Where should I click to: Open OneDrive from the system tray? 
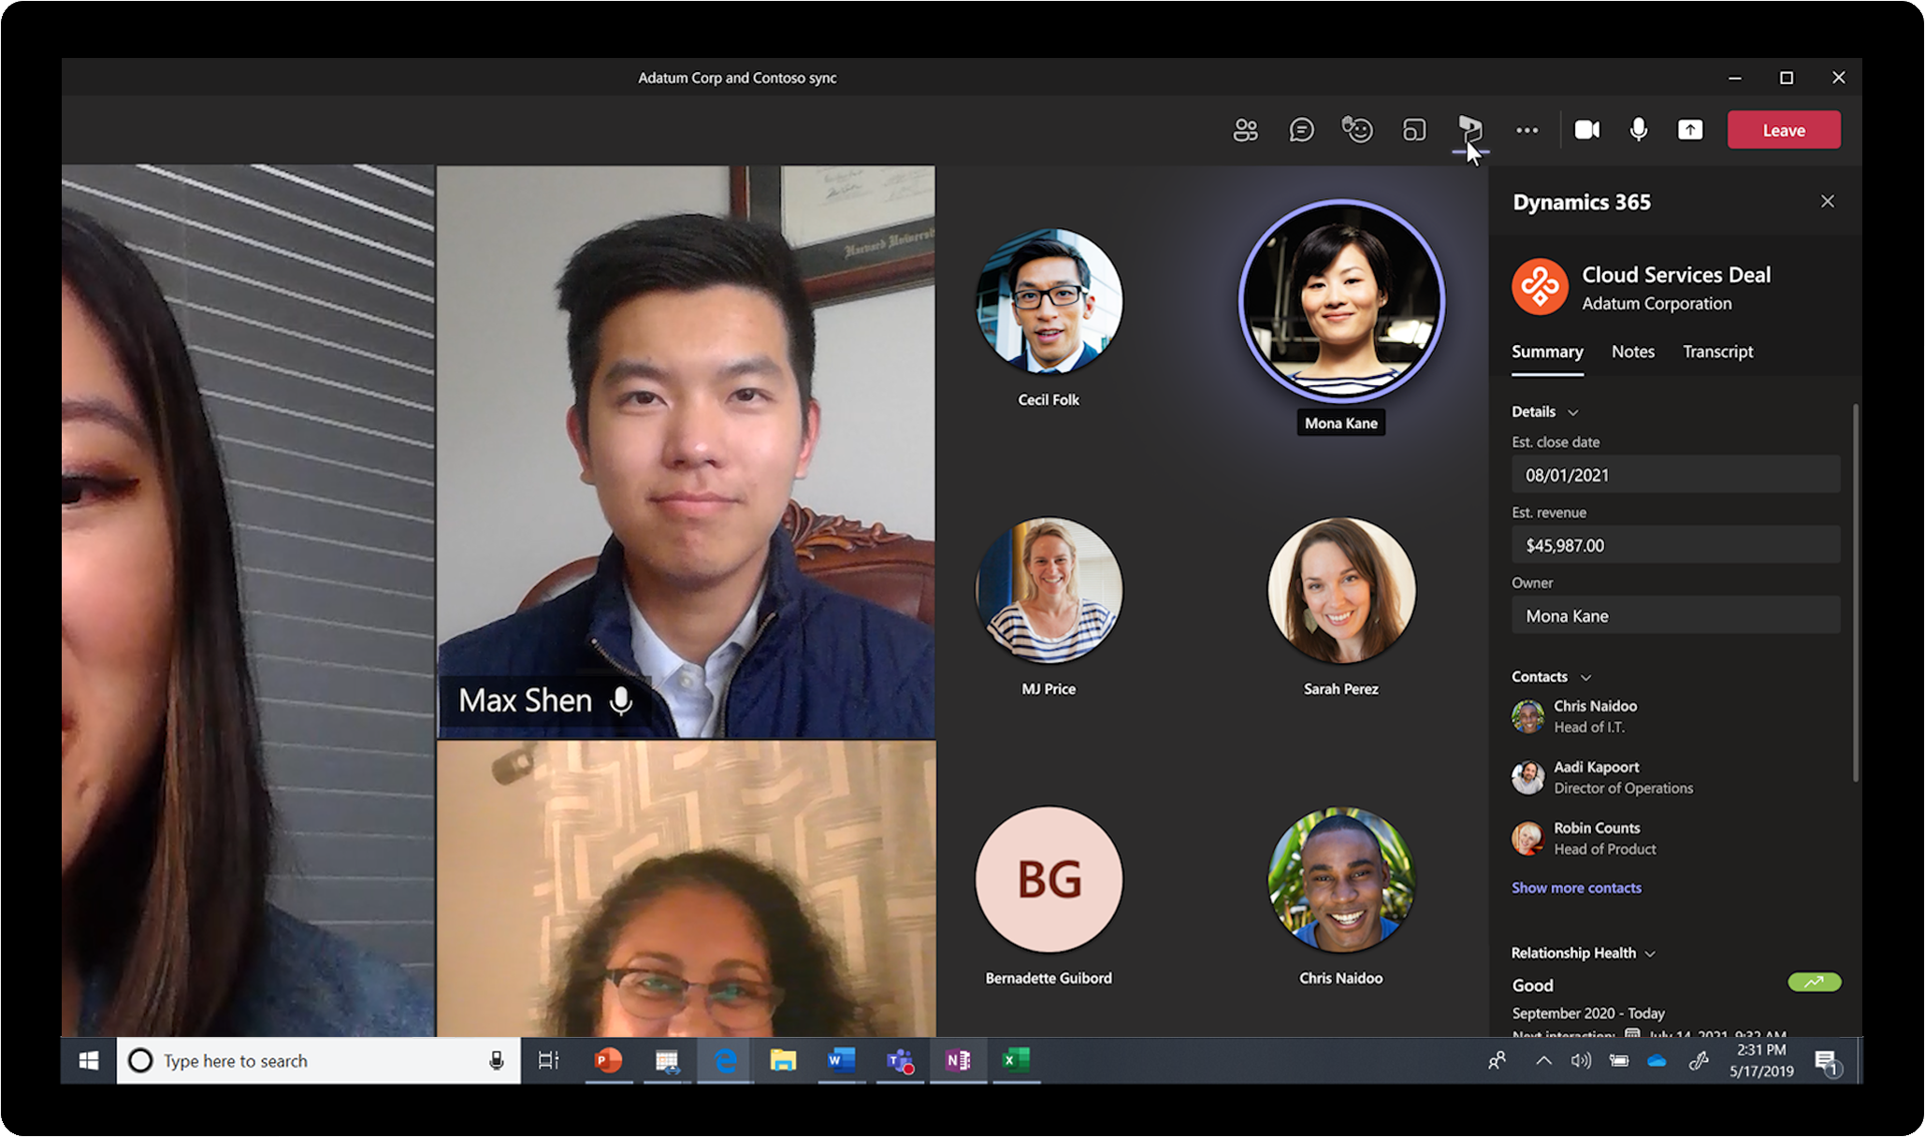pyautogui.click(x=1656, y=1060)
